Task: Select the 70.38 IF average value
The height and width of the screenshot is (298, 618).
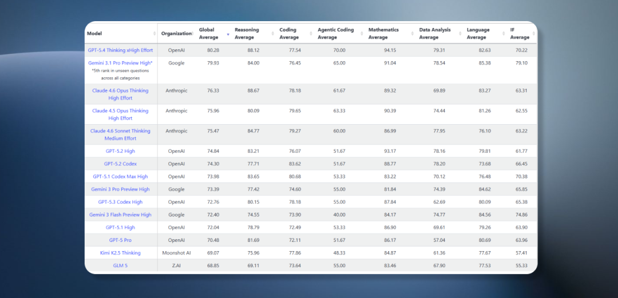Action: [521, 177]
